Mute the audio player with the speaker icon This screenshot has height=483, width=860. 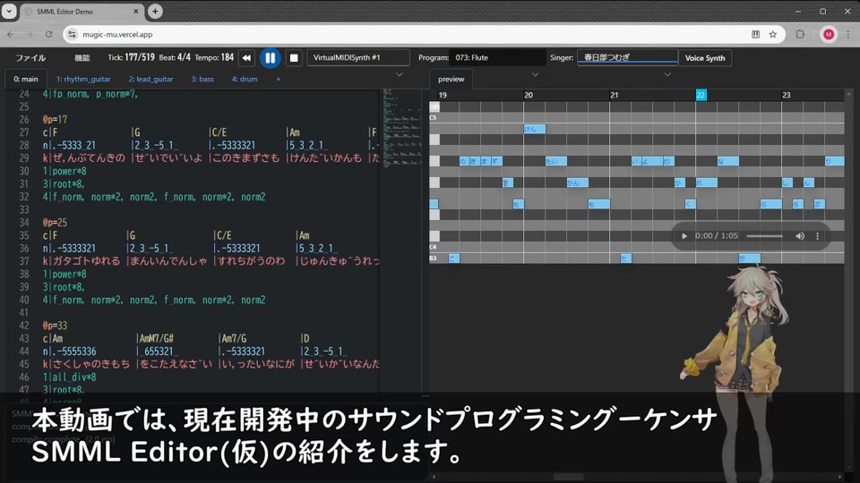[800, 236]
